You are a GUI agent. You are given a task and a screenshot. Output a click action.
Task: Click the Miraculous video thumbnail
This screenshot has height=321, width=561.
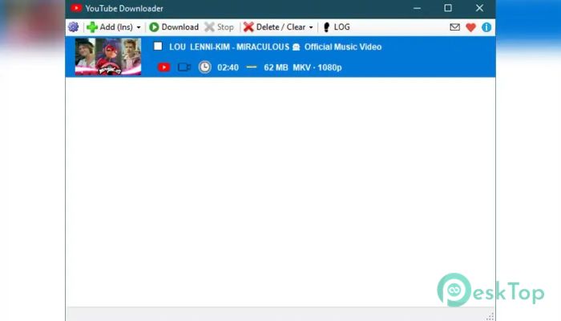click(108, 57)
